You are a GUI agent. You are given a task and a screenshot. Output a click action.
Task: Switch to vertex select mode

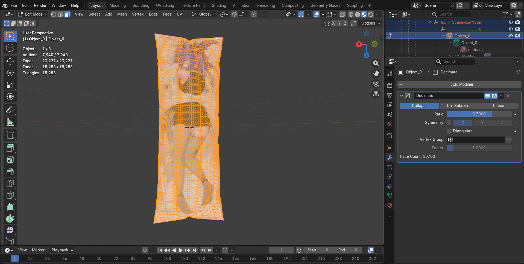54,14
